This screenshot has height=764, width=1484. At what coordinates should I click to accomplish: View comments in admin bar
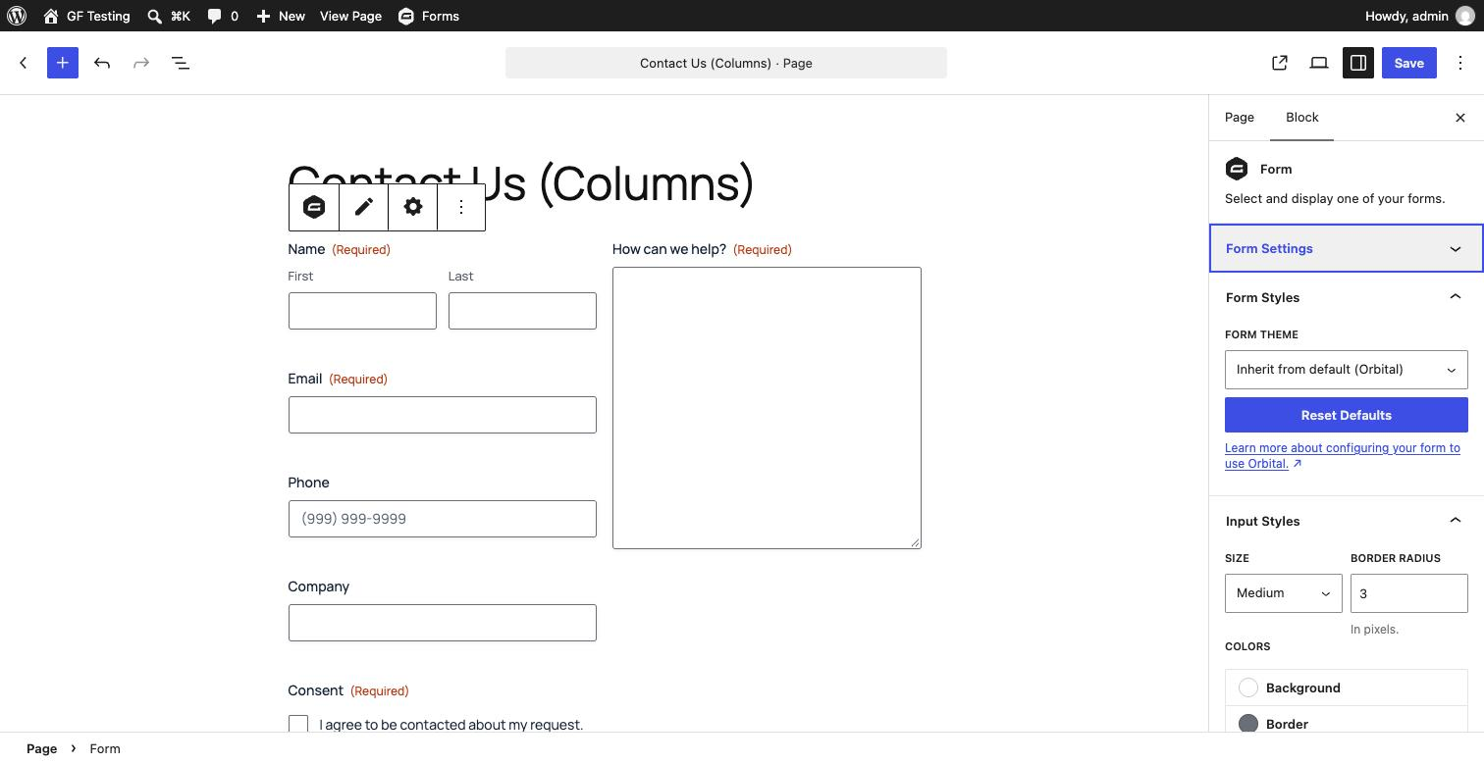click(x=223, y=16)
